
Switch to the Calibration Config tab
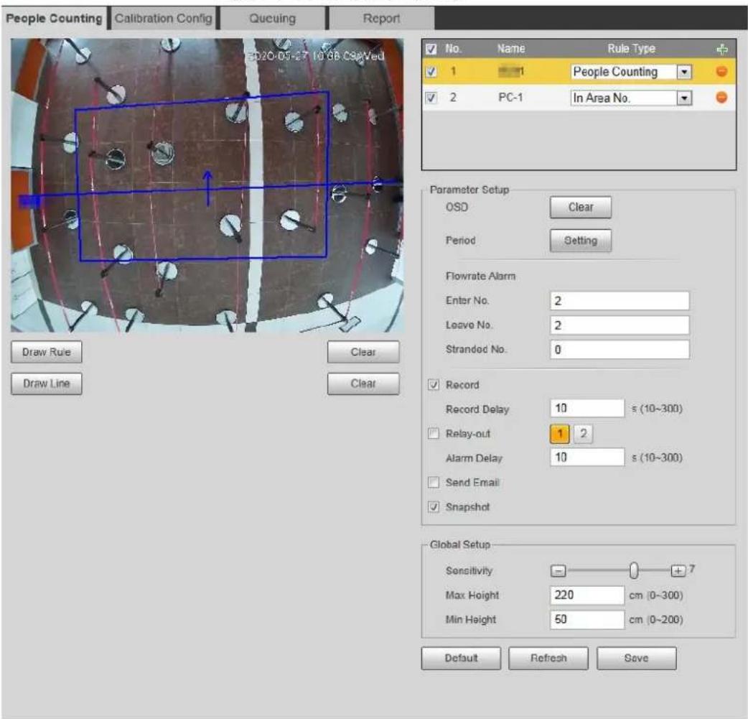click(x=163, y=18)
